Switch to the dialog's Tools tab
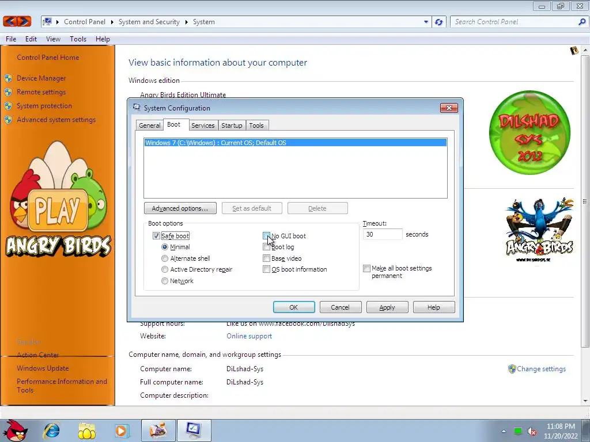Viewport: 590px width, 442px height. coord(256,125)
